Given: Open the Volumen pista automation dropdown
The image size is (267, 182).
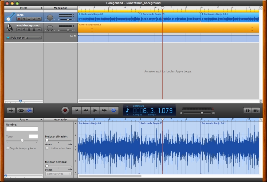Looking at the screenshot, I should 24,38.
